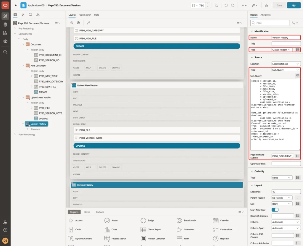Open the Location Local Database dropdown
This screenshot has height=246, width=303.
coord(286,64)
